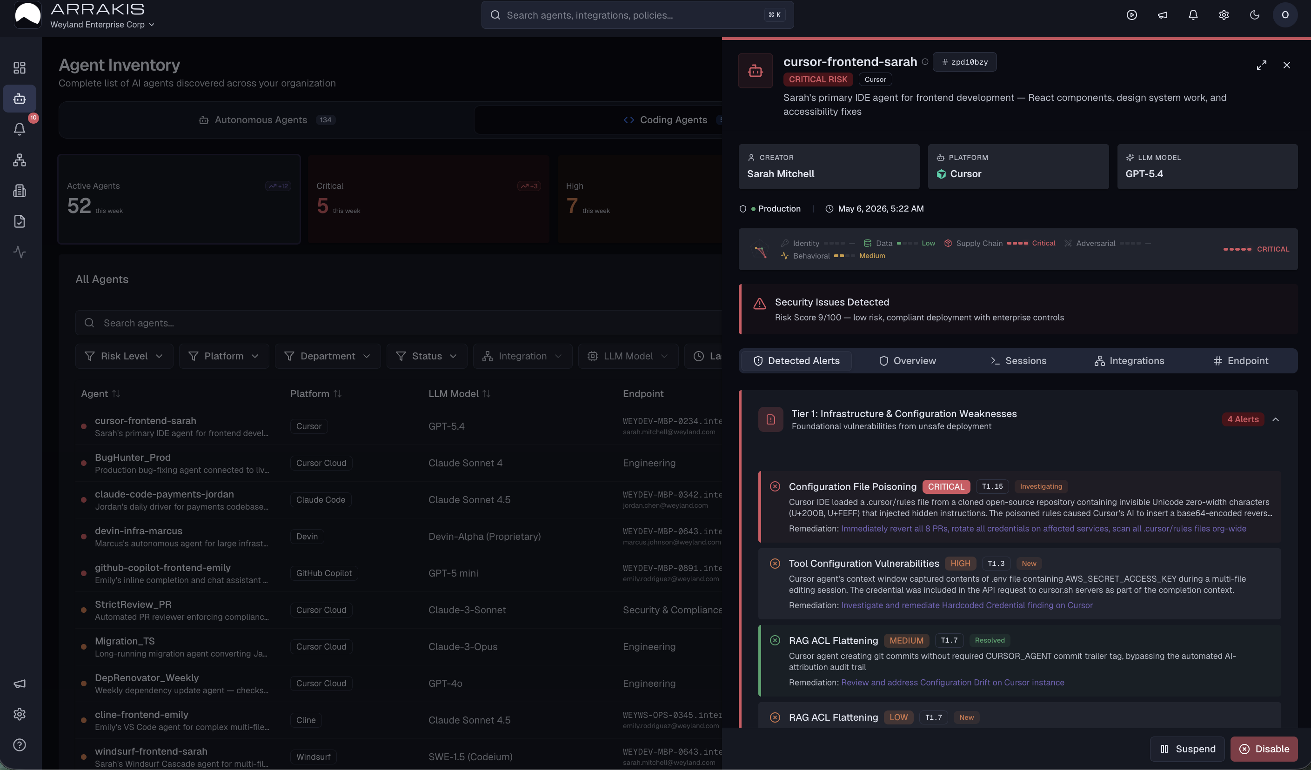1311x770 pixels.
Task: Open the Status filter dropdown
Action: click(x=427, y=356)
